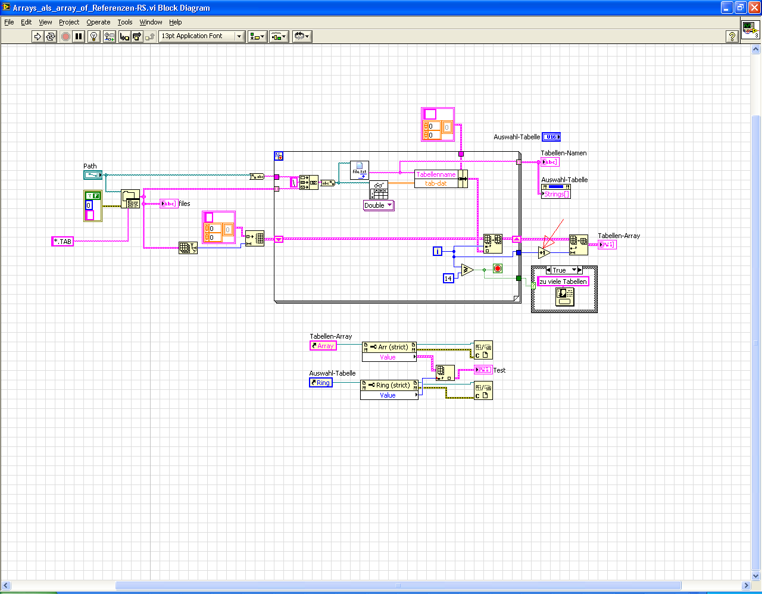Click the VI icon pane in top-right corner
The image size is (762, 594).
[750, 29]
